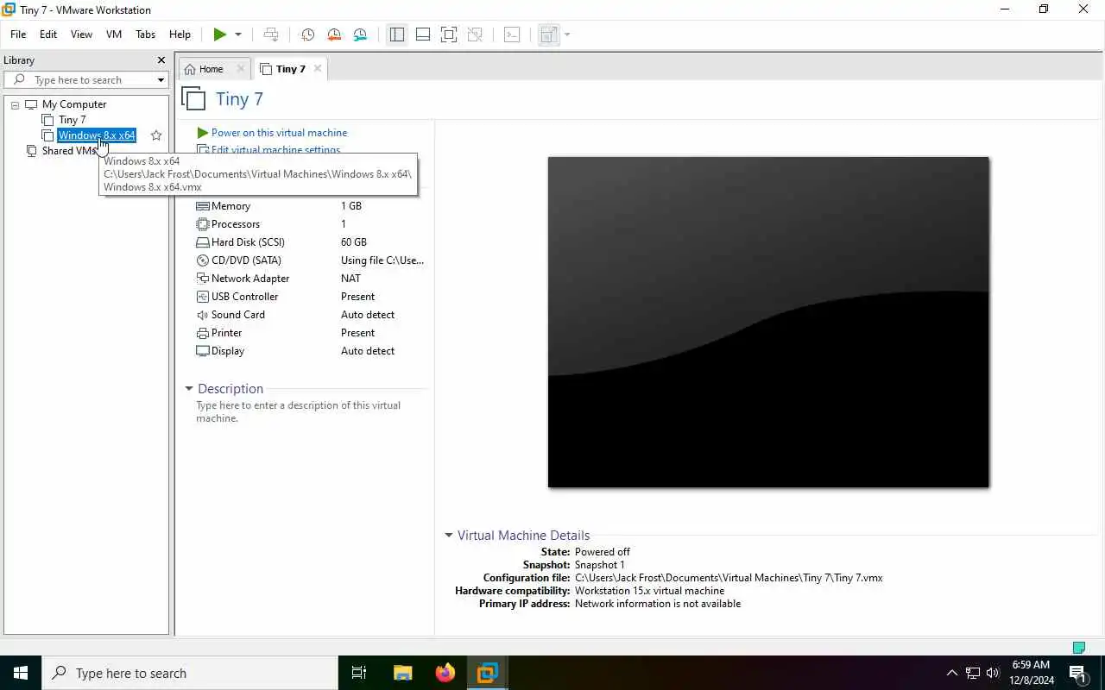
Task: Click the VMware Workstation taskbar icon
Action: pyautogui.click(x=487, y=673)
